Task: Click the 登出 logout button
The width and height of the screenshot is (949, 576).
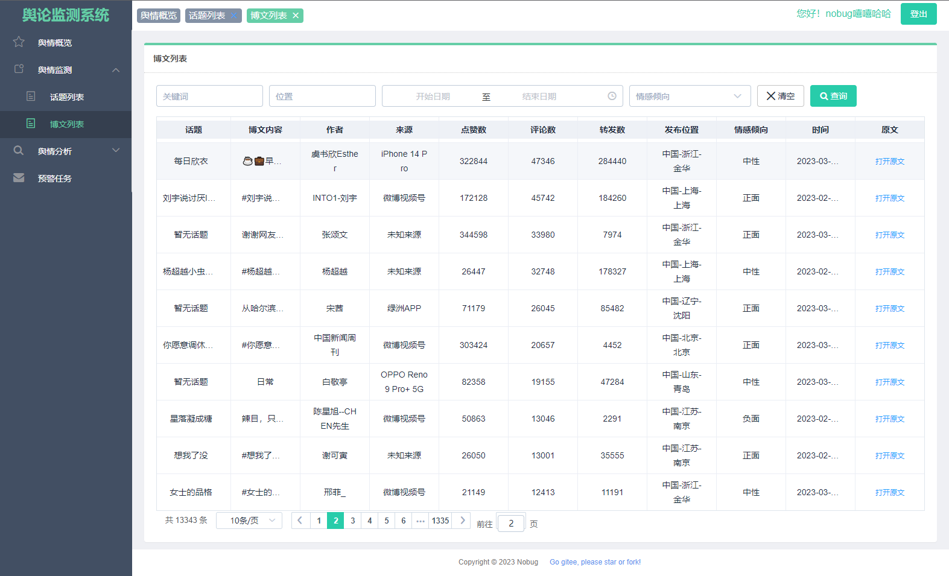Action: click(x=919, y=14)
